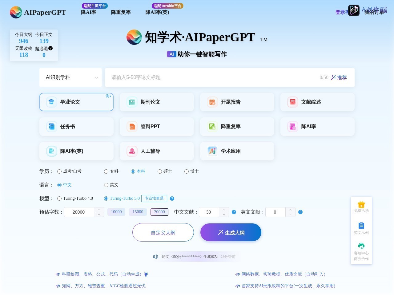This screenshot has height=295, width=394.
Task: Select the 毕业论文 graduation cap icon
Action: [51, 102]
